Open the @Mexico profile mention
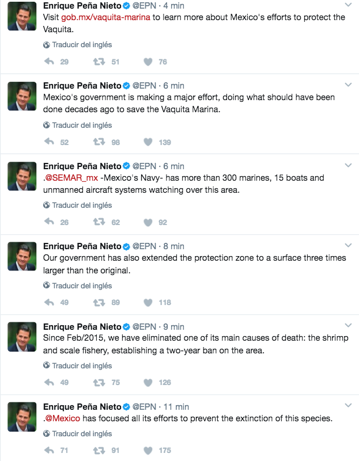Image resolution: width=359 pixels, height=461 pixels. coord(63,418)
